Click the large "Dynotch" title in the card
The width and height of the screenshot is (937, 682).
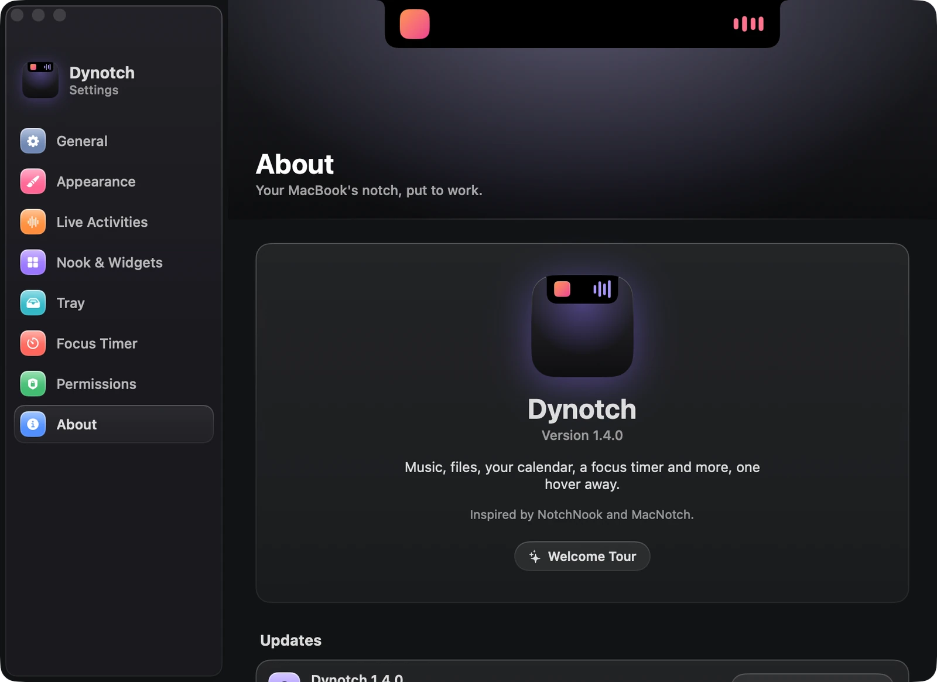coord(582,409)
